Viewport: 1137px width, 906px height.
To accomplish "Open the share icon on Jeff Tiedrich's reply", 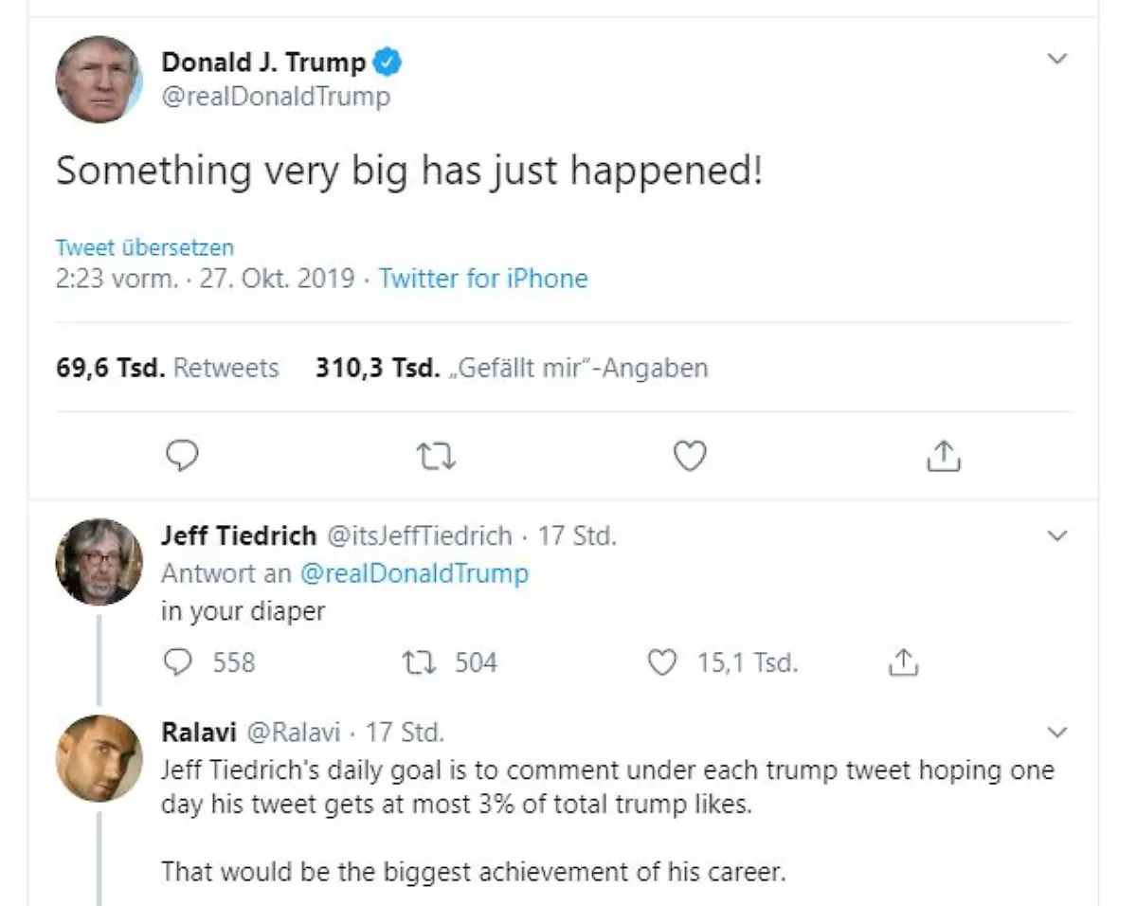I will [903, 662].
